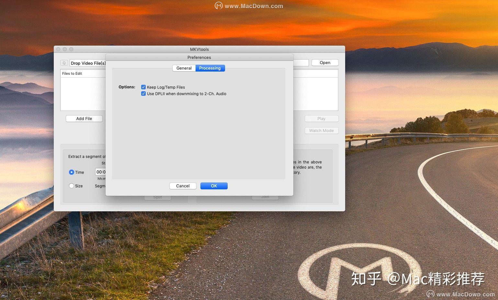The width and height of the screenshot is (498, 300).
Task: Click the Options: label
Action: [x=127, y=87]
